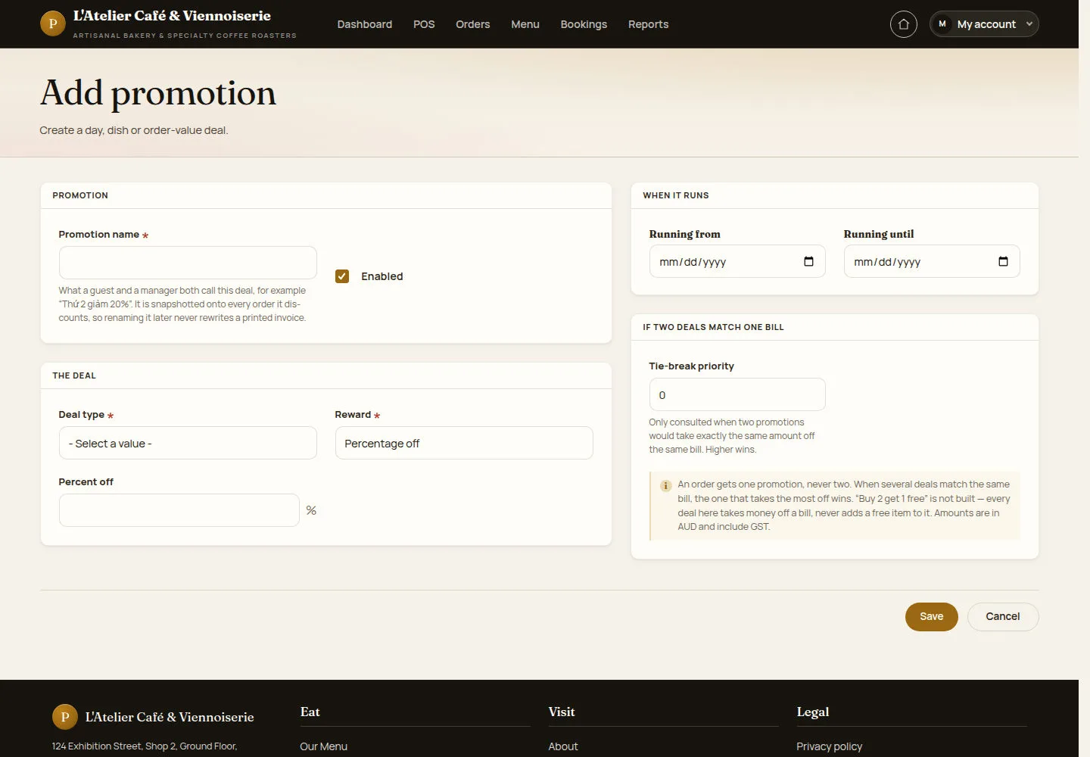Click 'IF TWO DEALS MATCH ONE BILL' header
The height and width of the screenshot is (757, 1090).
click(x=713, y=327)
